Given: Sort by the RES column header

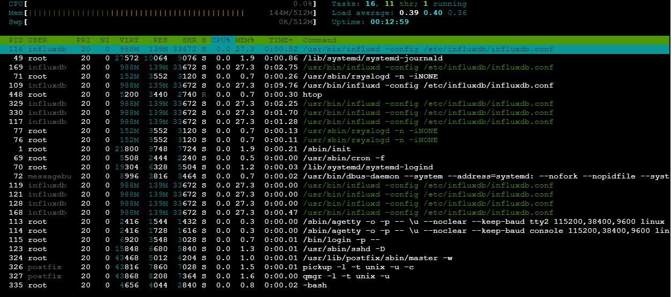Looking at the screenshot, I should tap(160, 40).
